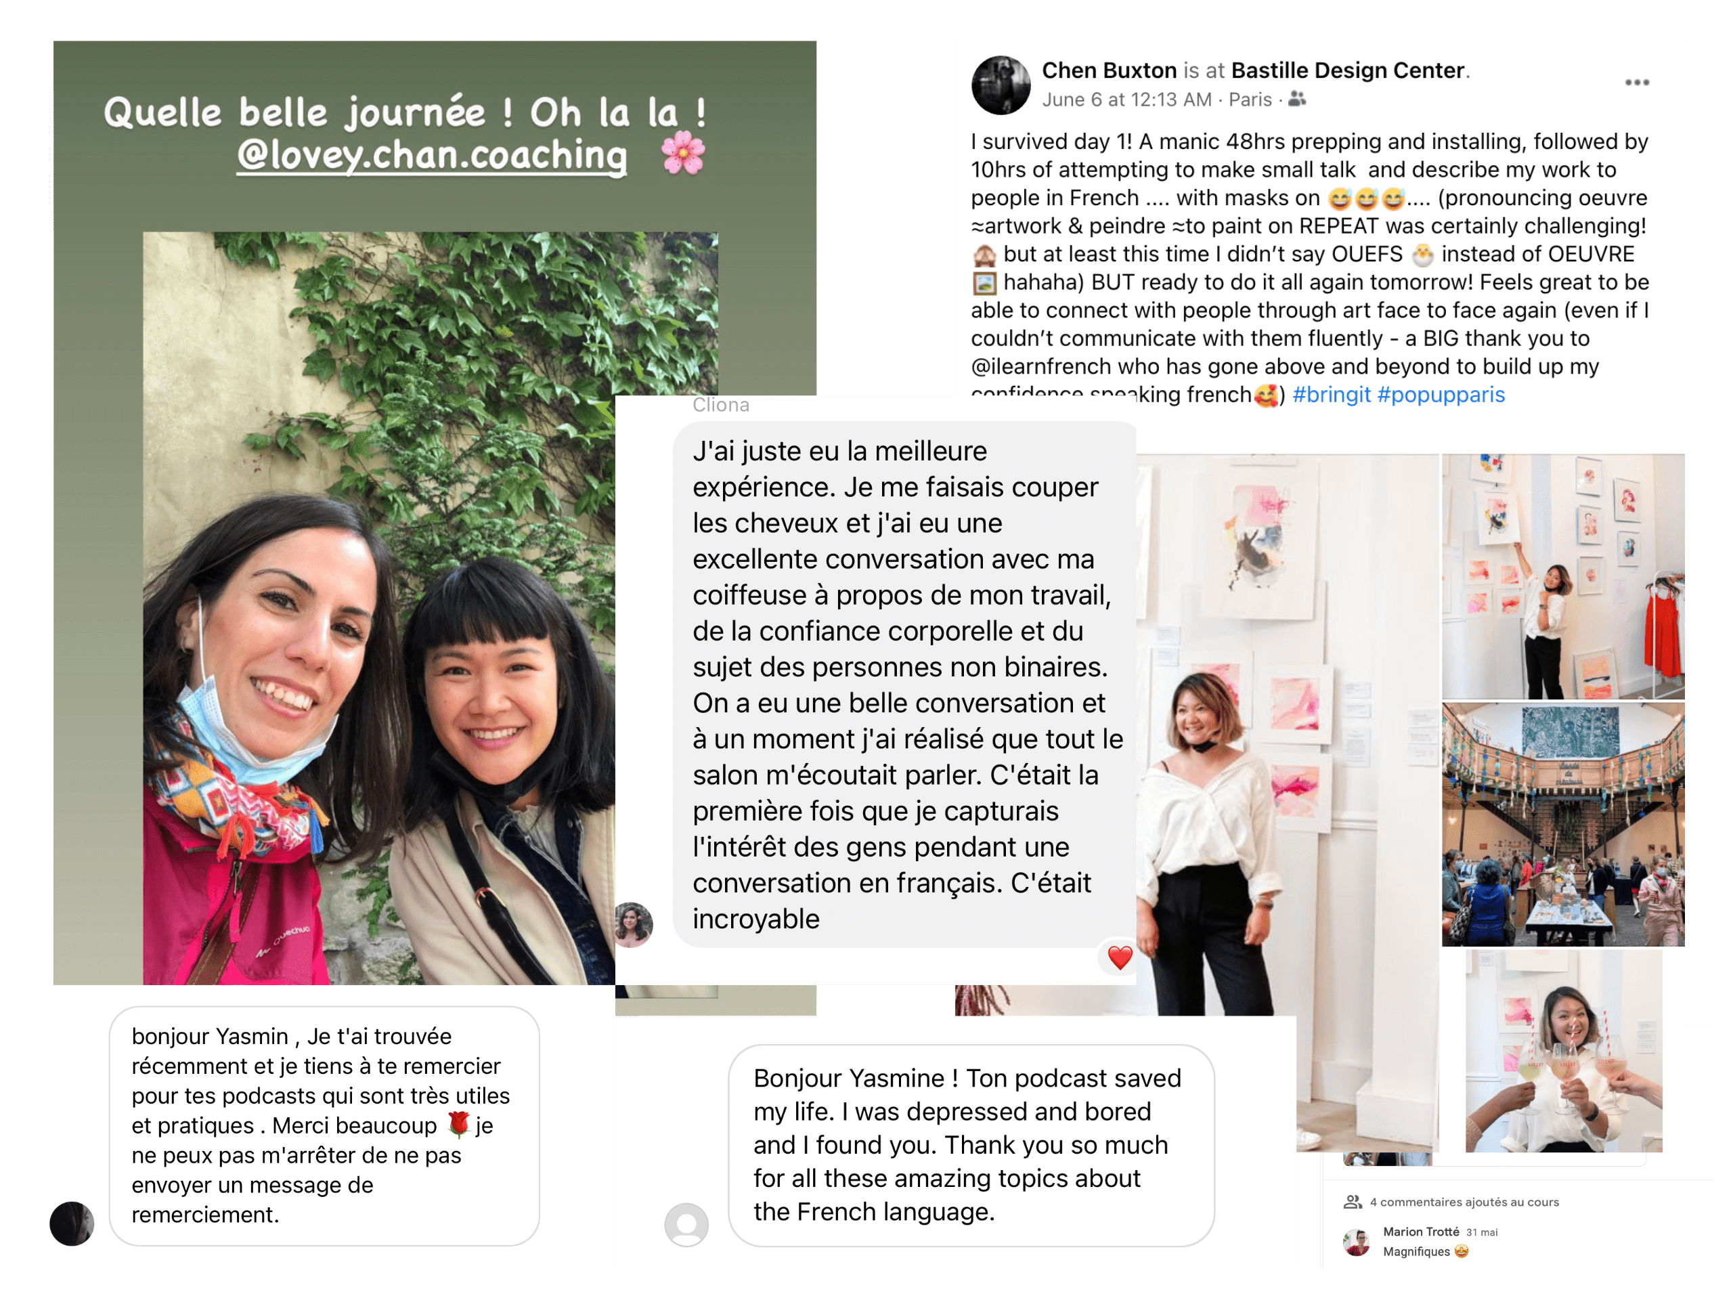Image resolution: width=1733 pixels, height=1300 pixels.
Task: Open the photo of toasting with glasses
Action: click(x=1564, y=1051)
